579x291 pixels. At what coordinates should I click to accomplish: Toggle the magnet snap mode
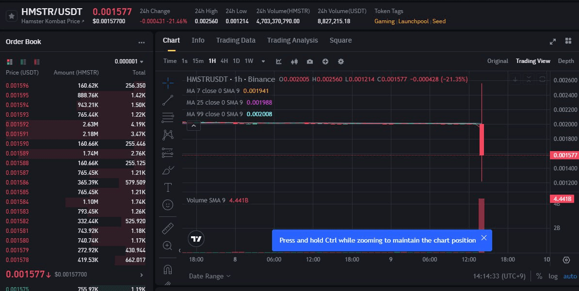[x=168, y=270]
